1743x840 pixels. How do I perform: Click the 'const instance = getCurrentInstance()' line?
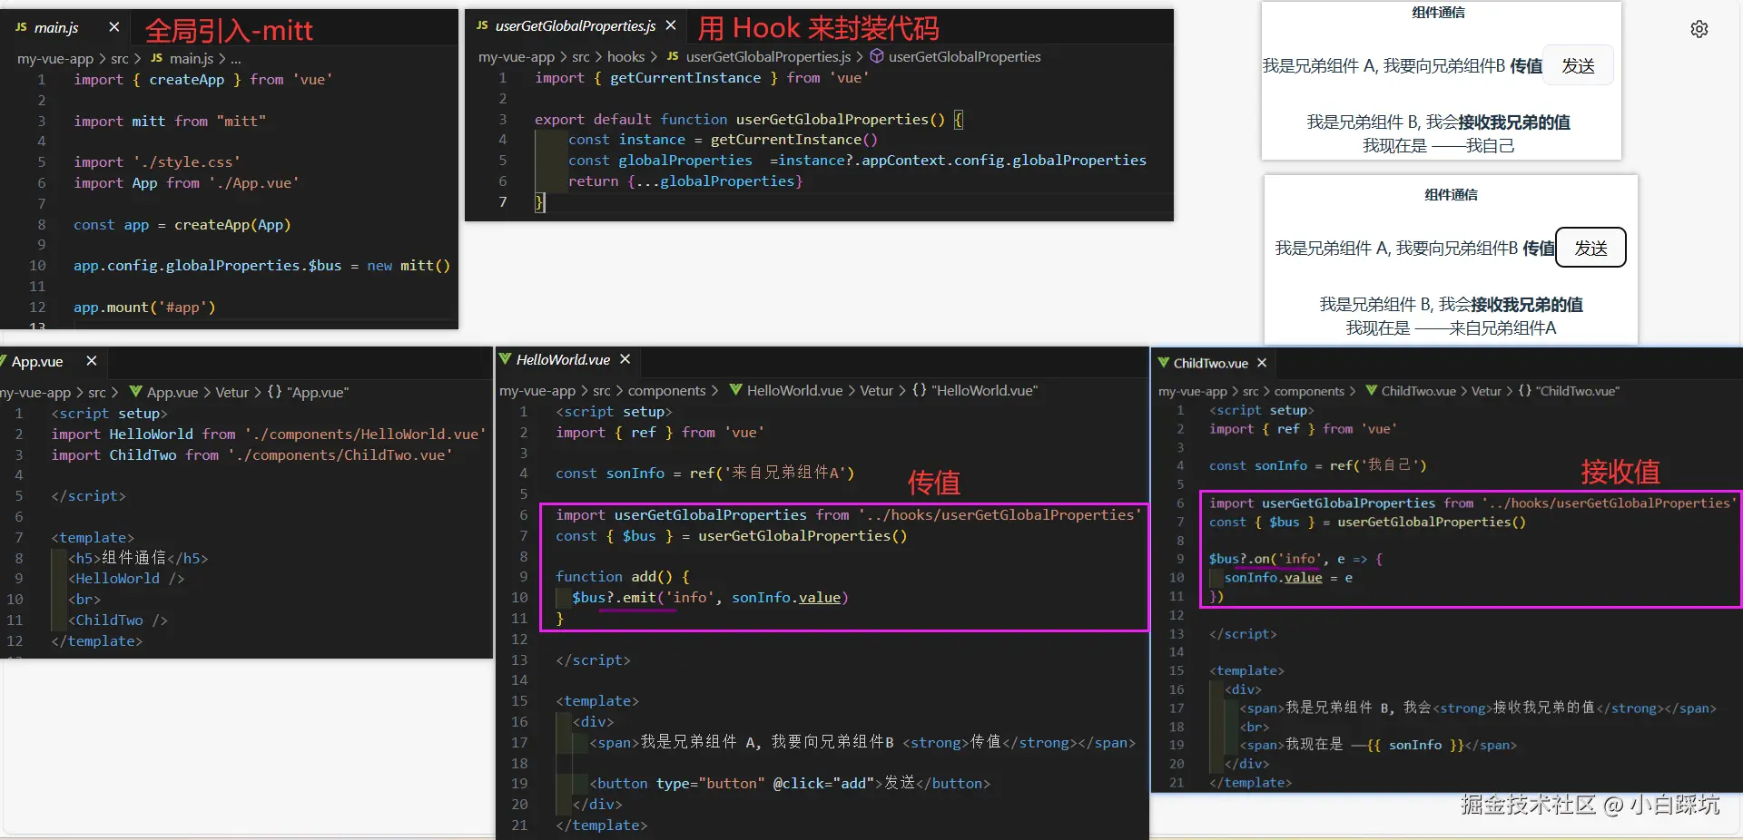pyautogui.click(x=723, y=139)
